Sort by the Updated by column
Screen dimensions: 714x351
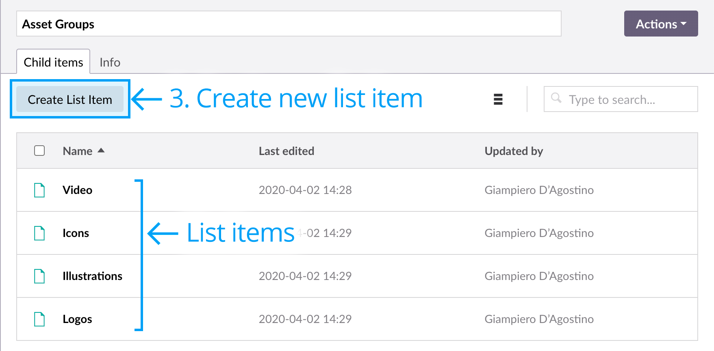(514, 151)
